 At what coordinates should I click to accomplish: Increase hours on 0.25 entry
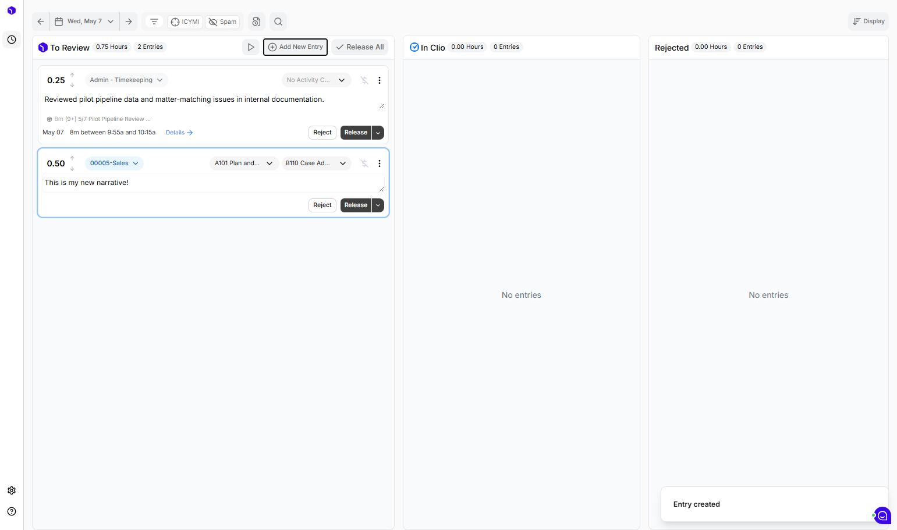72,75
